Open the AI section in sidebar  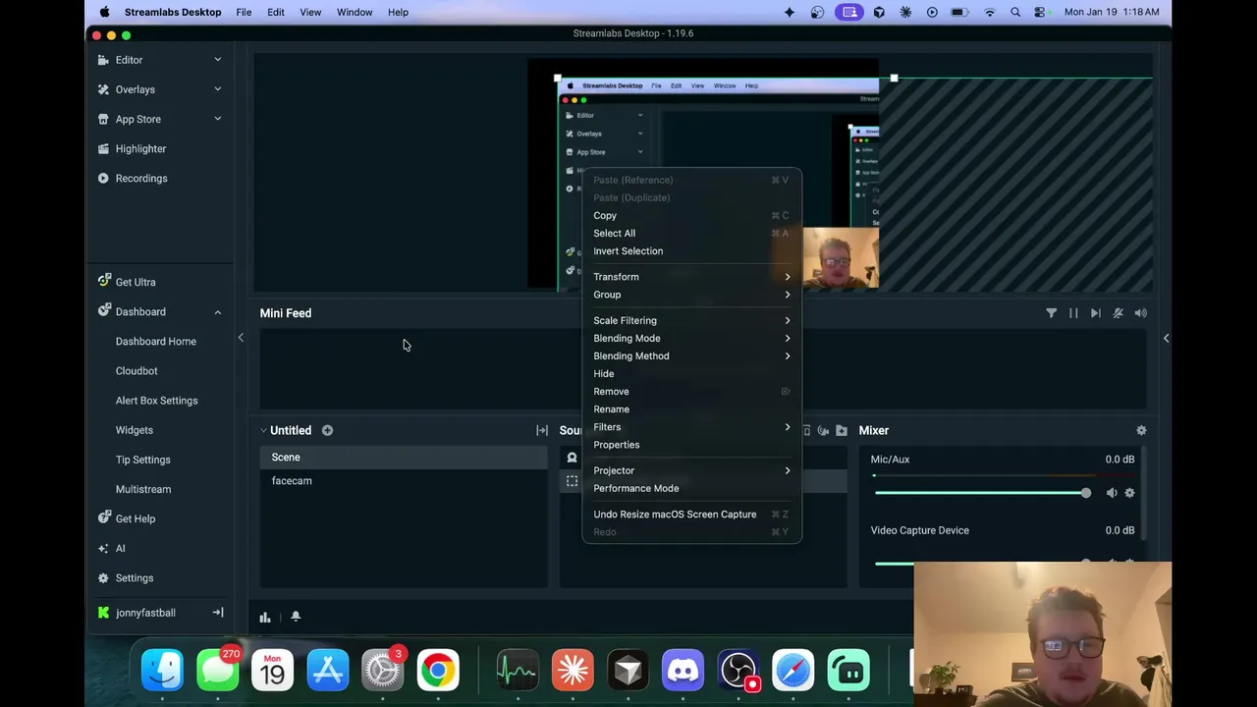120,548
